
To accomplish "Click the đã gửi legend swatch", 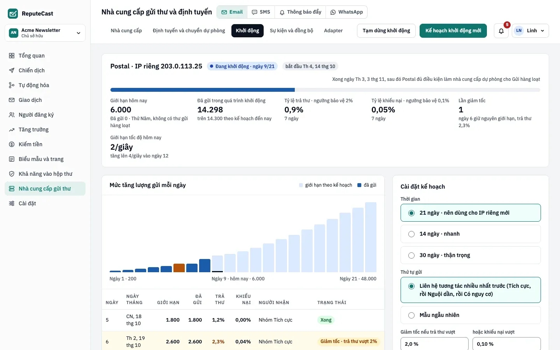I will 360,185.
